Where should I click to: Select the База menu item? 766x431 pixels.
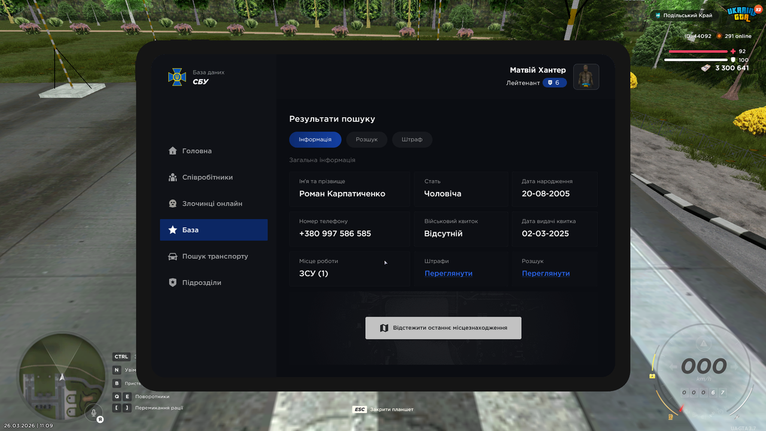[214, 230]
